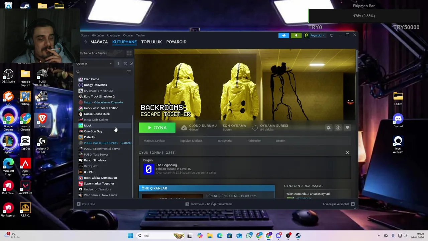
Task: Open Topluluk Merkezi link
Action: [x=191, y=141]
